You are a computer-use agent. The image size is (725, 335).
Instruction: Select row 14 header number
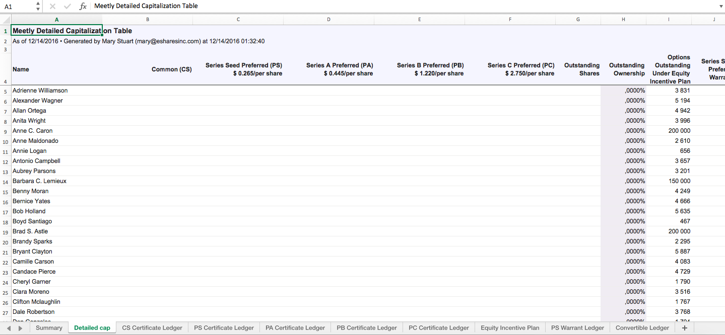pyautogui.click(x=5, y=182)
